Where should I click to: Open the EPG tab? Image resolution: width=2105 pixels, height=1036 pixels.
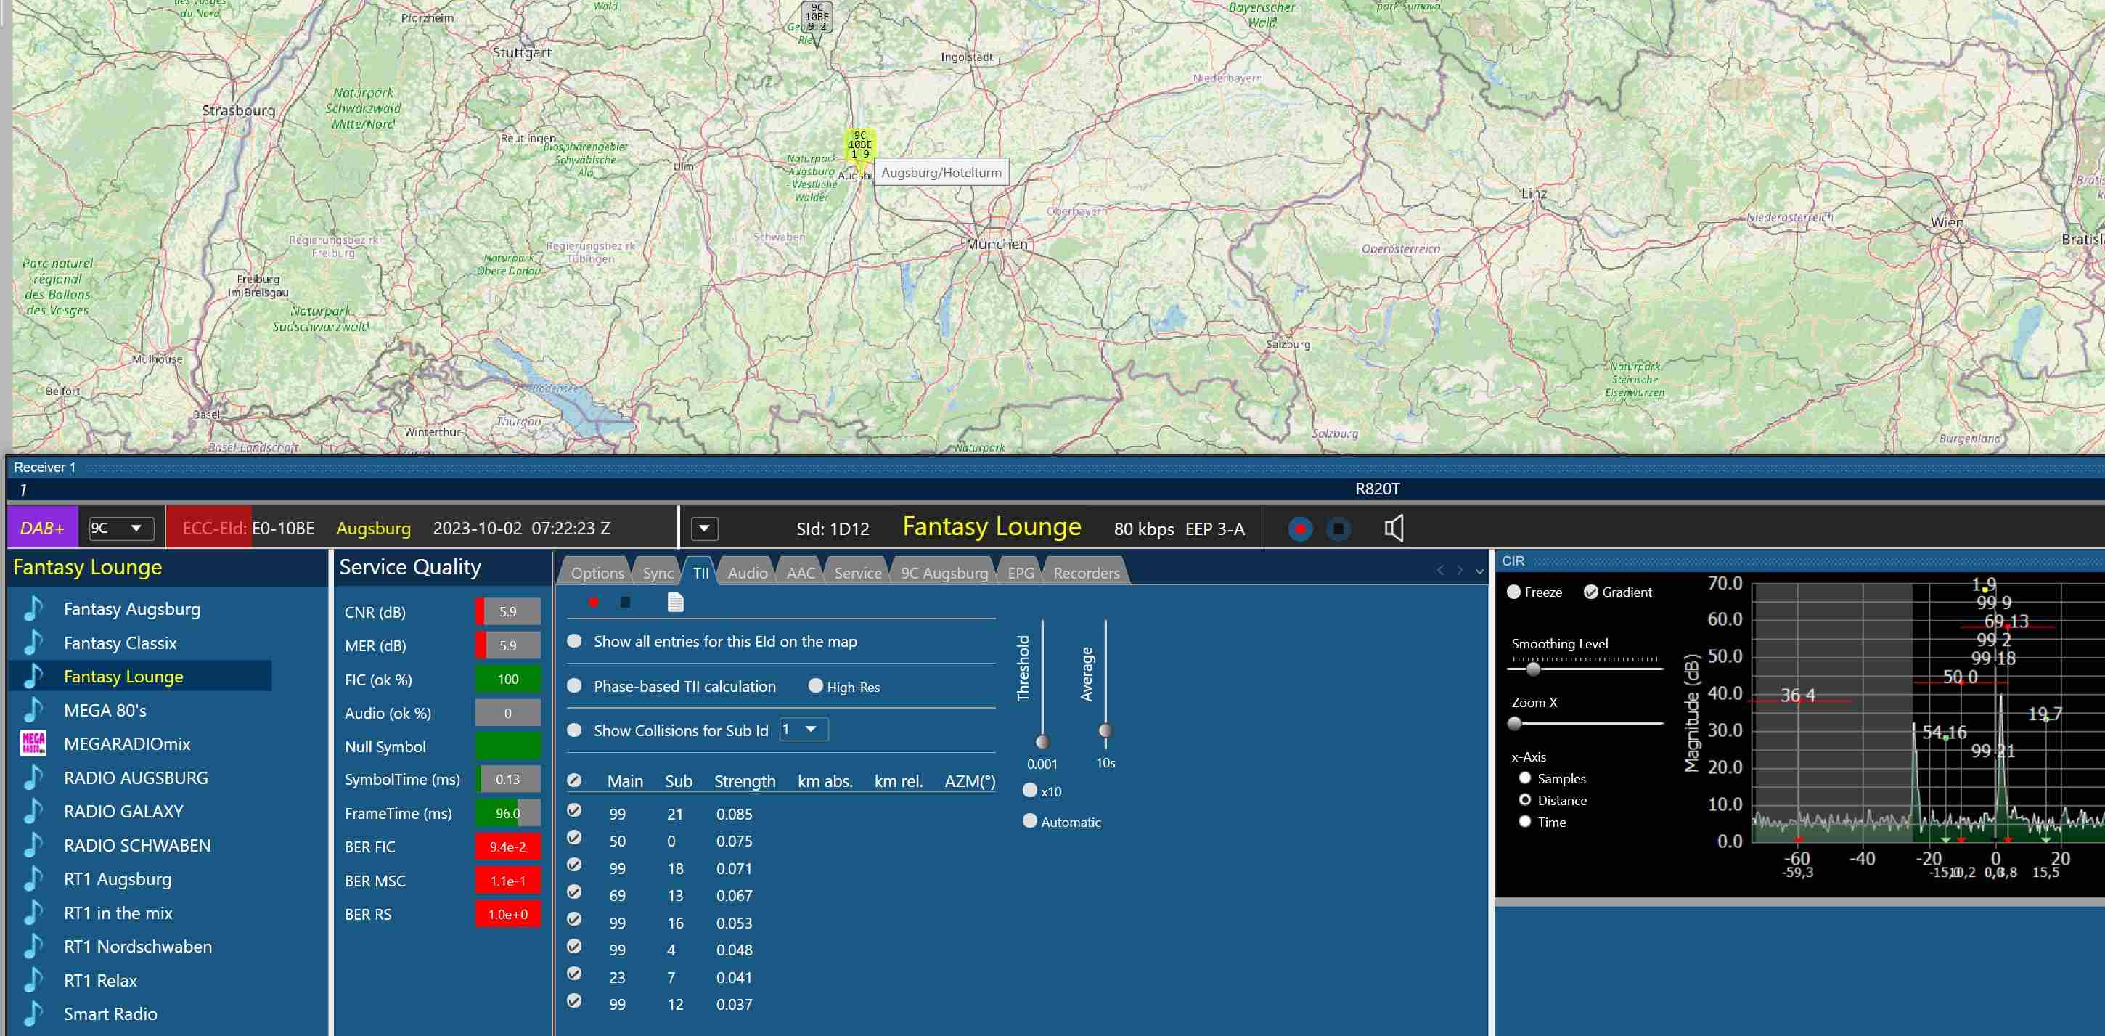point(1021,573)
